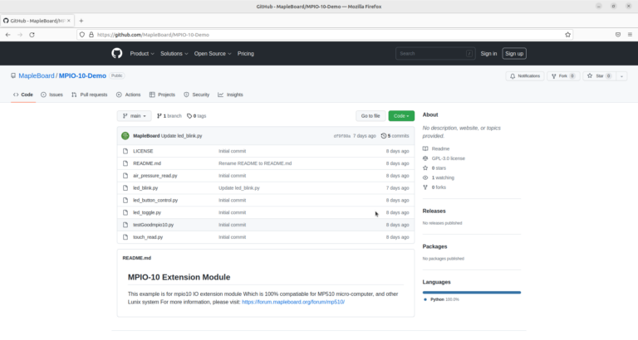The image size is (638, 340).
Task: Click the Python language link
Action: coord(441,299)
